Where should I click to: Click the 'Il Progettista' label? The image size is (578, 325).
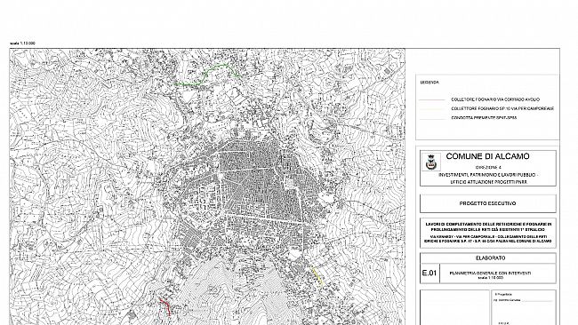(503, 295)
